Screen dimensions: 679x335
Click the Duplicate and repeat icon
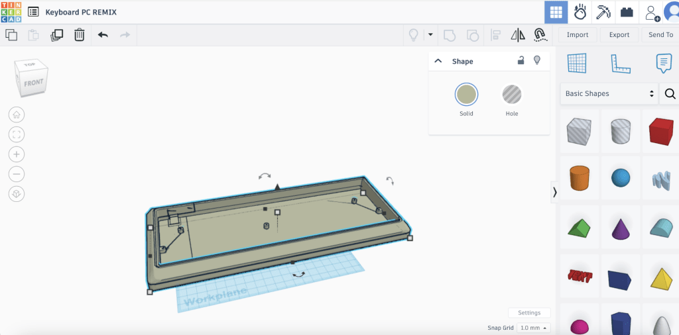coord(57,34)
